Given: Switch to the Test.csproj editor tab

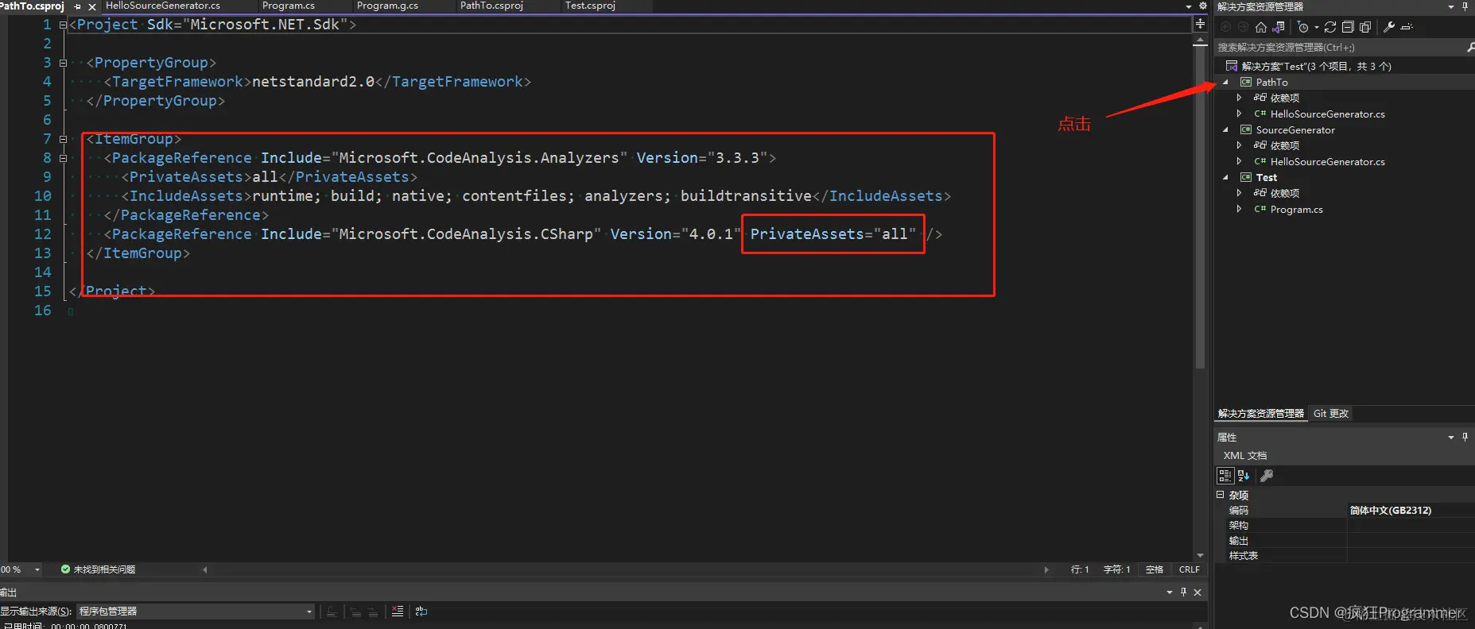Looking at the screenshot, I should (x=590, y=6).
